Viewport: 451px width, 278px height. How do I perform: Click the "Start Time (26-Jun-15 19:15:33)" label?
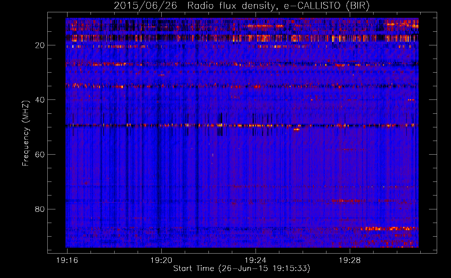coord(242,269)
